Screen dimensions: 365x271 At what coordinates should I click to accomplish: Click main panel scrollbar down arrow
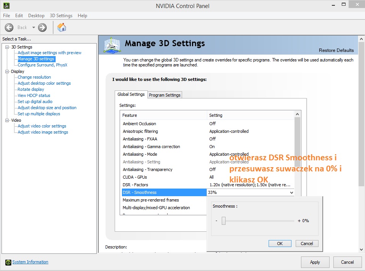point(361,250)
